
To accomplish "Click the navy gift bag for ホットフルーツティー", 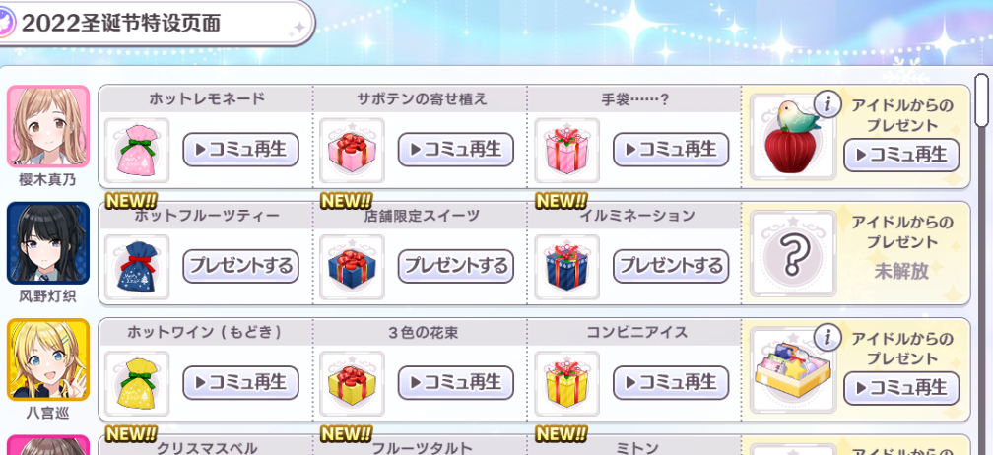I will [x=137, y=267].
